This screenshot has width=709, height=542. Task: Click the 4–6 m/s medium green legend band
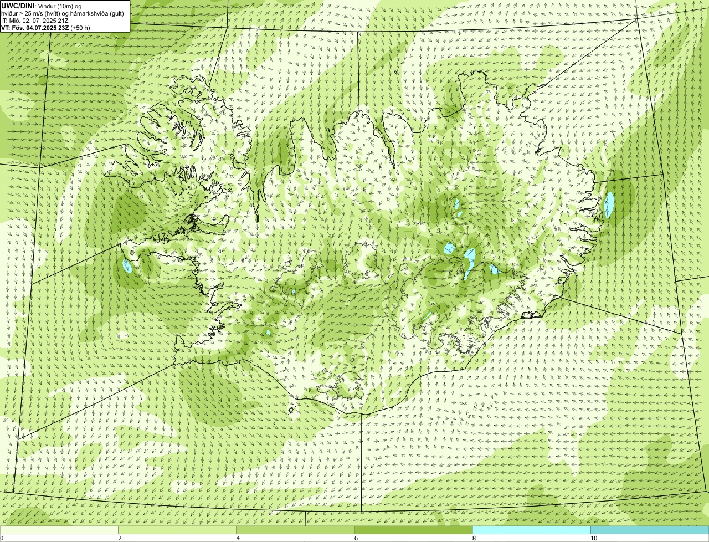click(295, 530)
